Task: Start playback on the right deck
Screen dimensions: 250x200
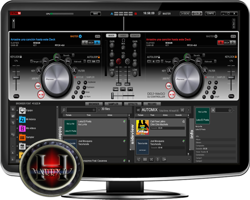Action: pyautogui.click(x=171, y=94)
